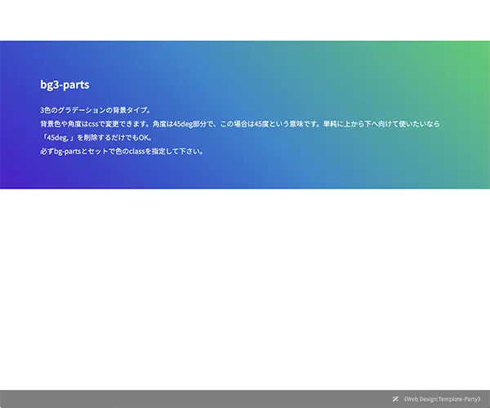Click the quoted text 「45deg,」

click(x=60, y=137)
